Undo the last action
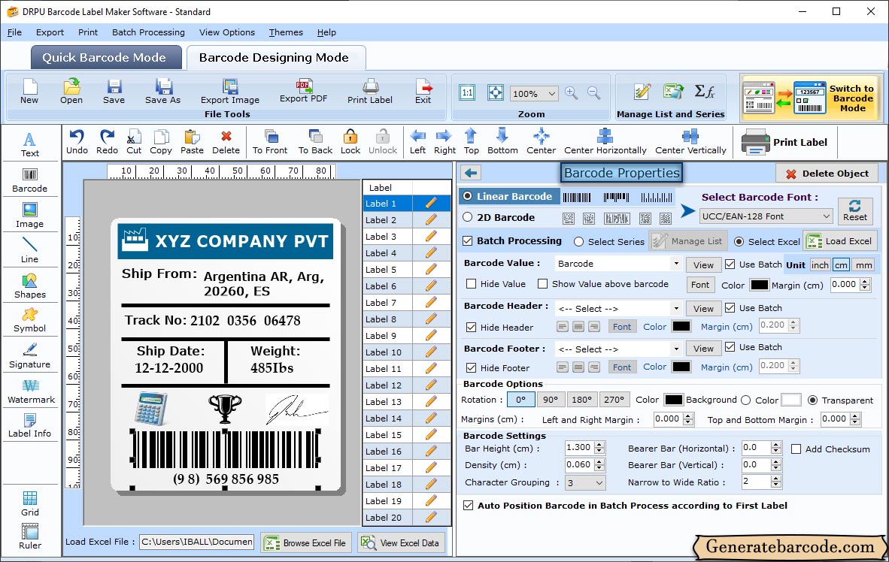Viewport: 889px width, 562px height. click(77, 142)
